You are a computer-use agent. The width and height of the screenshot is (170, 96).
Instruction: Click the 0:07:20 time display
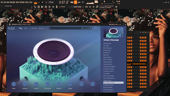coord(64,2)
